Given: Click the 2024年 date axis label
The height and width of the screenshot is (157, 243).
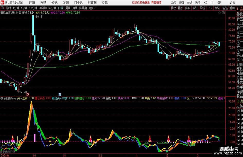Looking at the screenshot, I should (5, 155).
